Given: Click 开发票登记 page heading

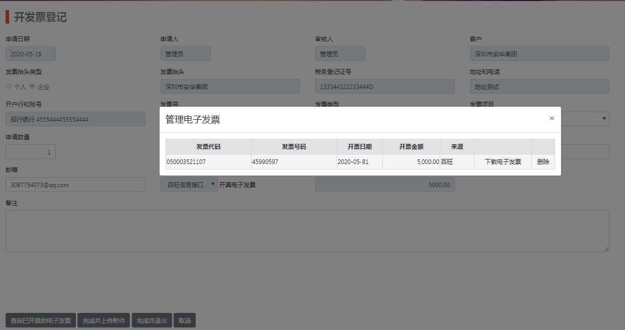Looking at the screenshot, I should click(x=40, y=17).
